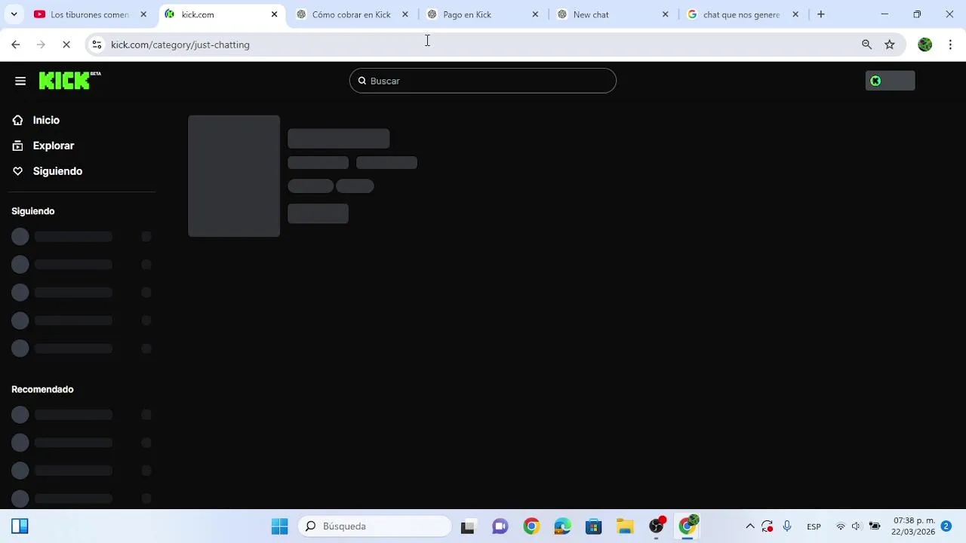Open Explorar in the sidebar

pos(54,146)
